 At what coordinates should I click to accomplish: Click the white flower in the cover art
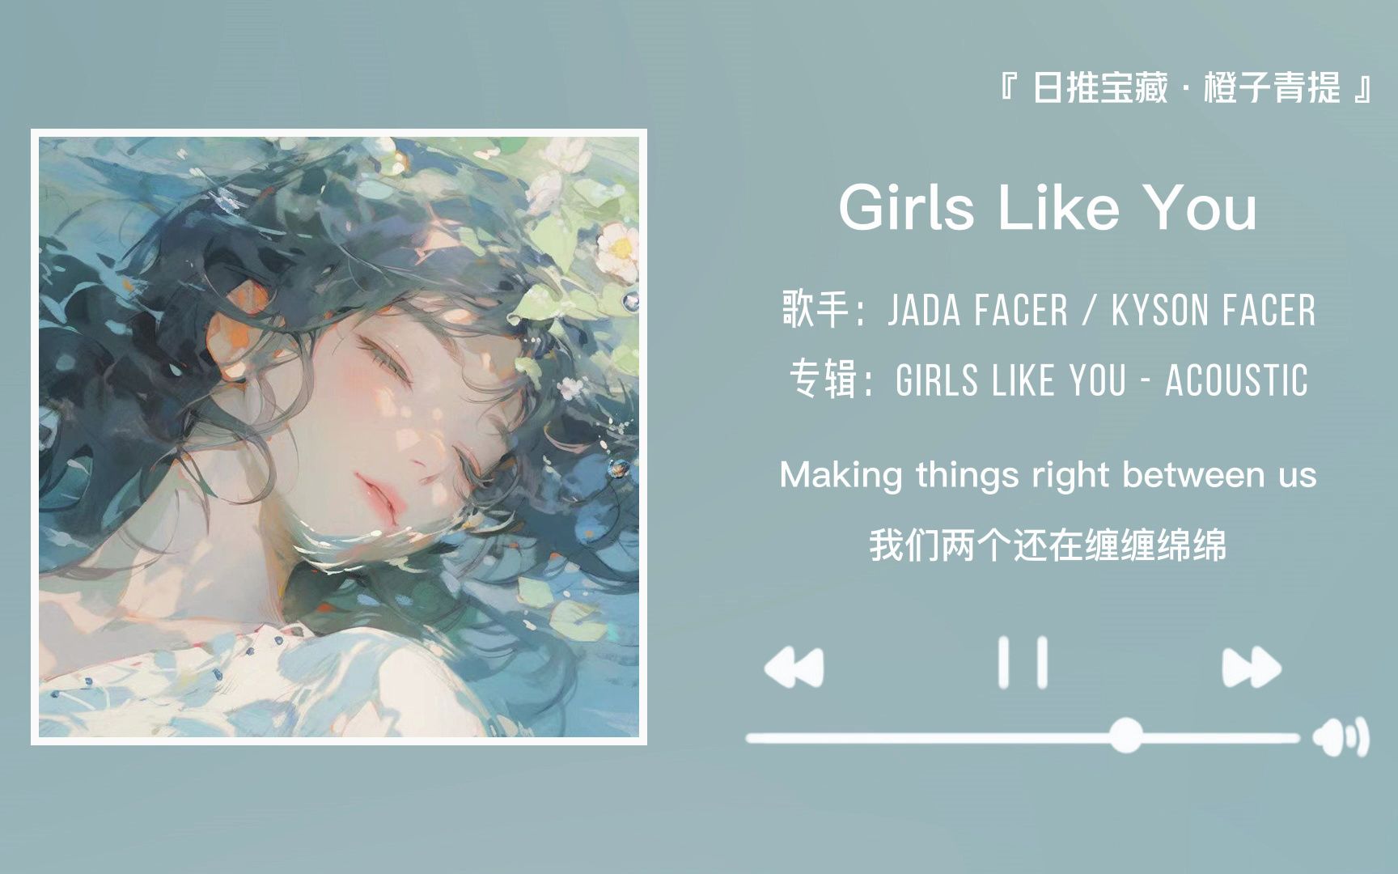pos(618,243)
